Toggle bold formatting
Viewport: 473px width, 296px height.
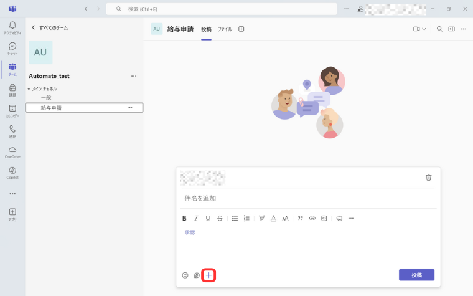[184, 219]
